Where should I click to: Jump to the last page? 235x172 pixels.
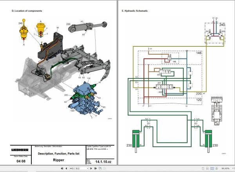(x=96, y=168)
